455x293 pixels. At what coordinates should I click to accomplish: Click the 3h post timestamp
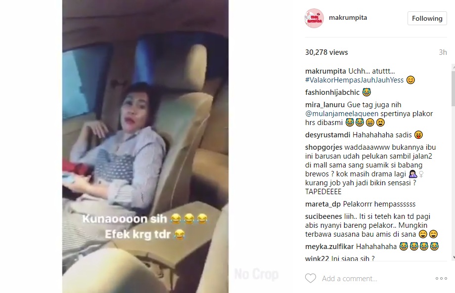point(443,52)
